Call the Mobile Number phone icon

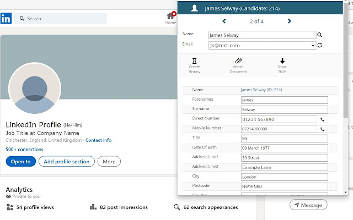[322, 129]
